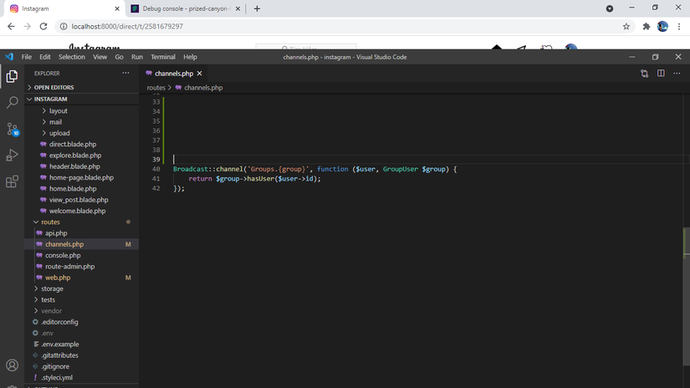Open Explorer panel more actions ellipsis
Screen dimensions: 690x388
click(126, 74)
